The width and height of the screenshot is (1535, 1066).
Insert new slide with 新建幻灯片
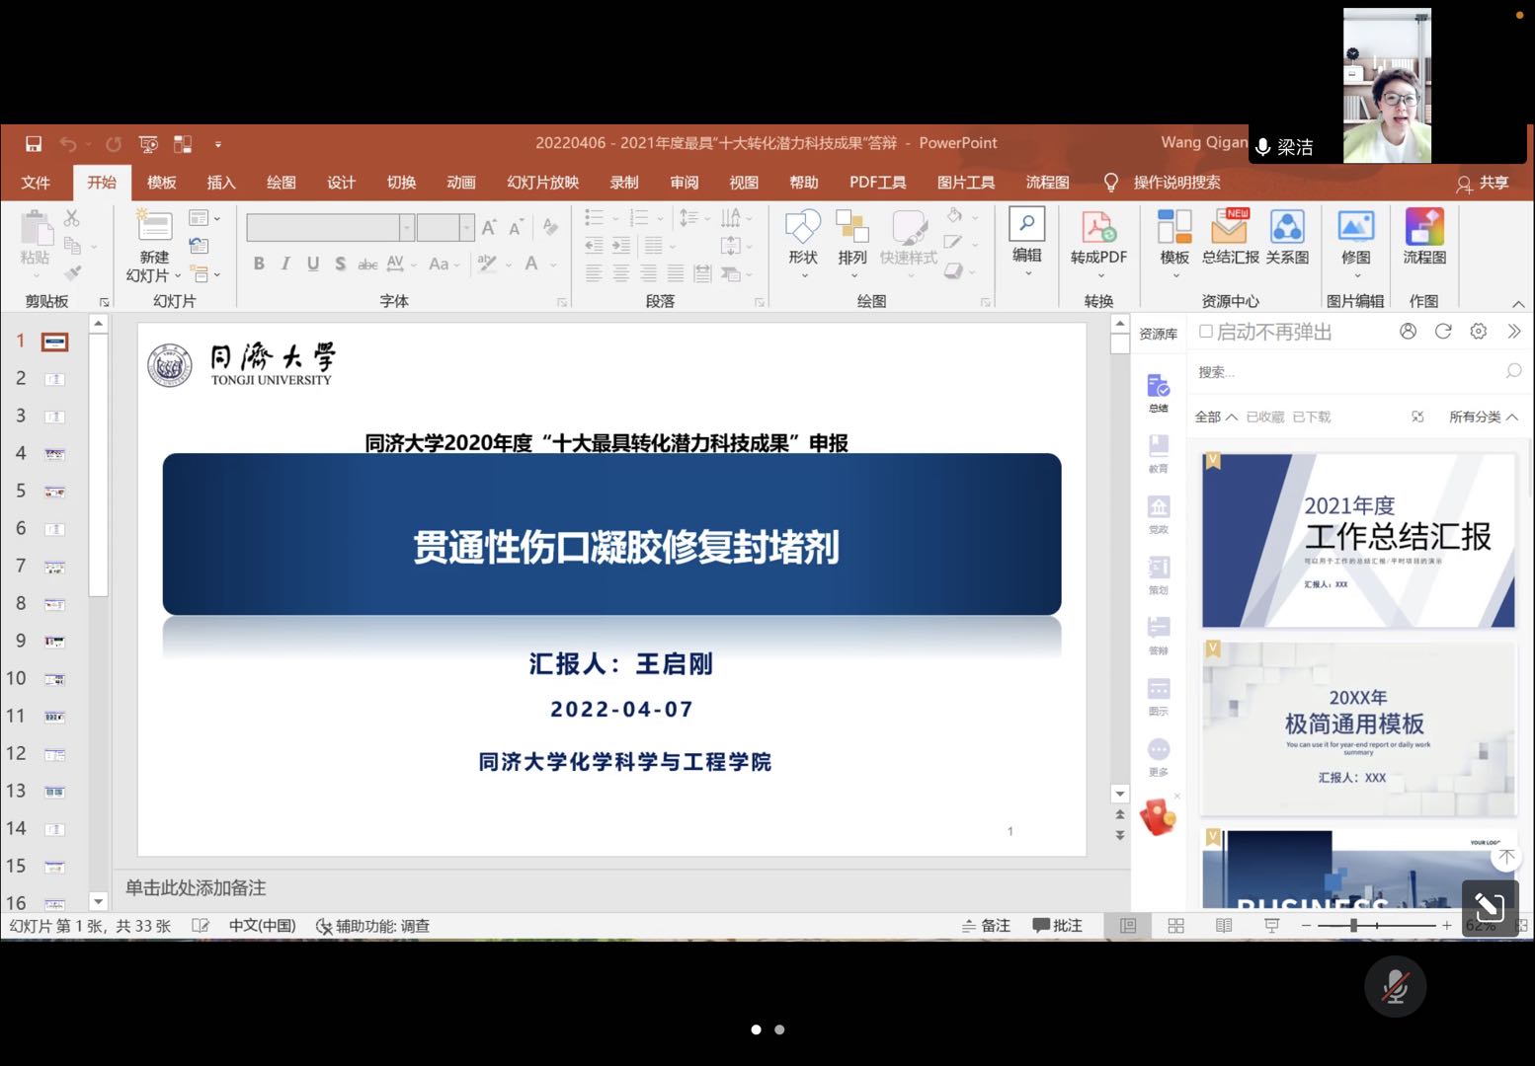coord(154,246)
